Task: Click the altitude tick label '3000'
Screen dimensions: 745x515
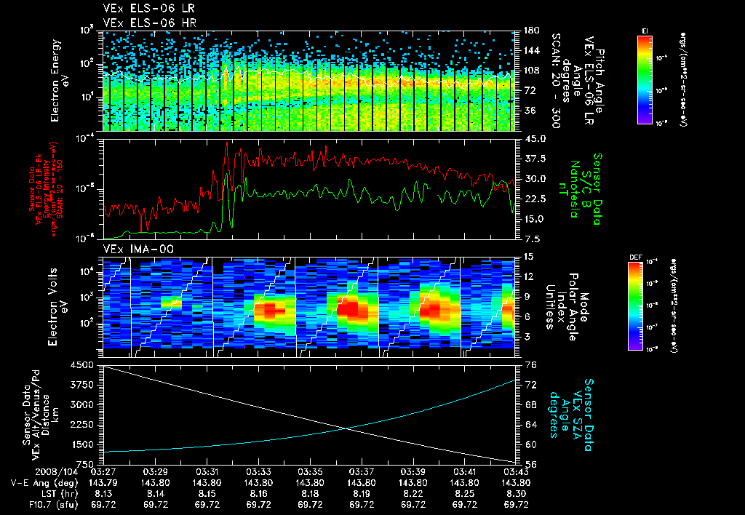Action: (81, 404)
